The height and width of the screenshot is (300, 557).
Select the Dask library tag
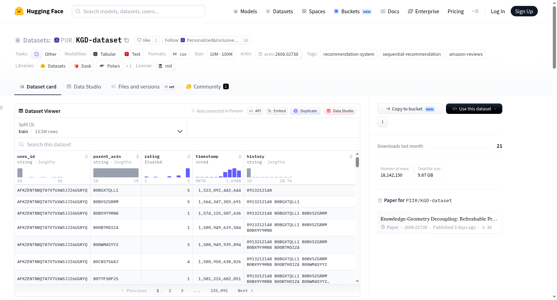tap(83, 66)
